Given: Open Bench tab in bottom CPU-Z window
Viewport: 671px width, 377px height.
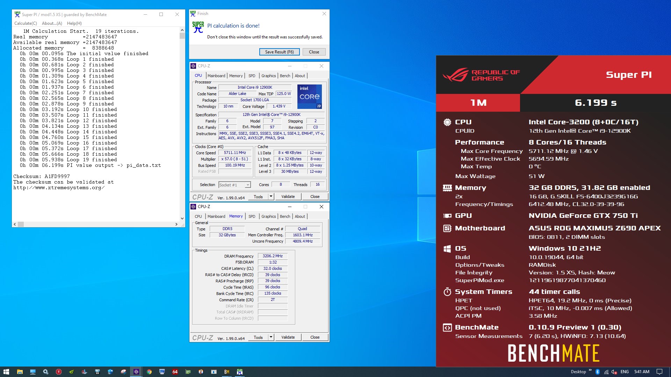Looking at the screenshot, I should tap(285, 216).
